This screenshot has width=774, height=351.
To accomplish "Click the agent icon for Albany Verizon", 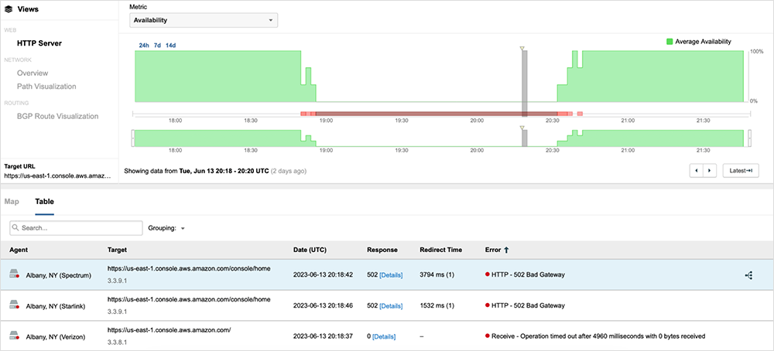I will [x=15, y=336].
